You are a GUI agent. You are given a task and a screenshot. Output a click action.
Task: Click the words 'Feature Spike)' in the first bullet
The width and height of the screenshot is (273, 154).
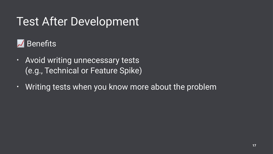[x=116, y=71]
